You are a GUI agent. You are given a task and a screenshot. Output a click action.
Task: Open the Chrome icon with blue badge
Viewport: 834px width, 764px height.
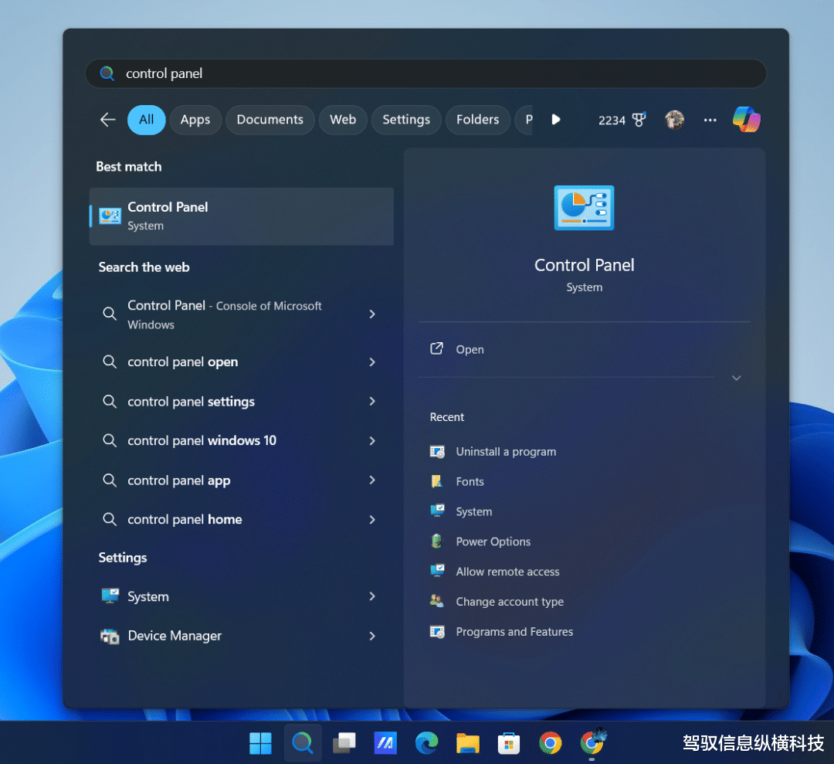pos(592,742)
